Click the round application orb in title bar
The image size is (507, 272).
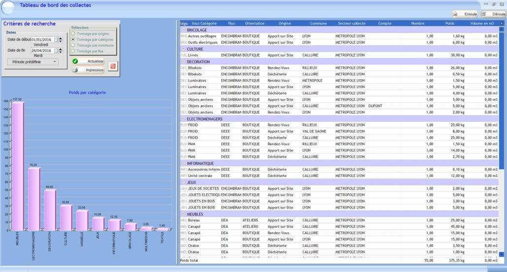[8, 8]
